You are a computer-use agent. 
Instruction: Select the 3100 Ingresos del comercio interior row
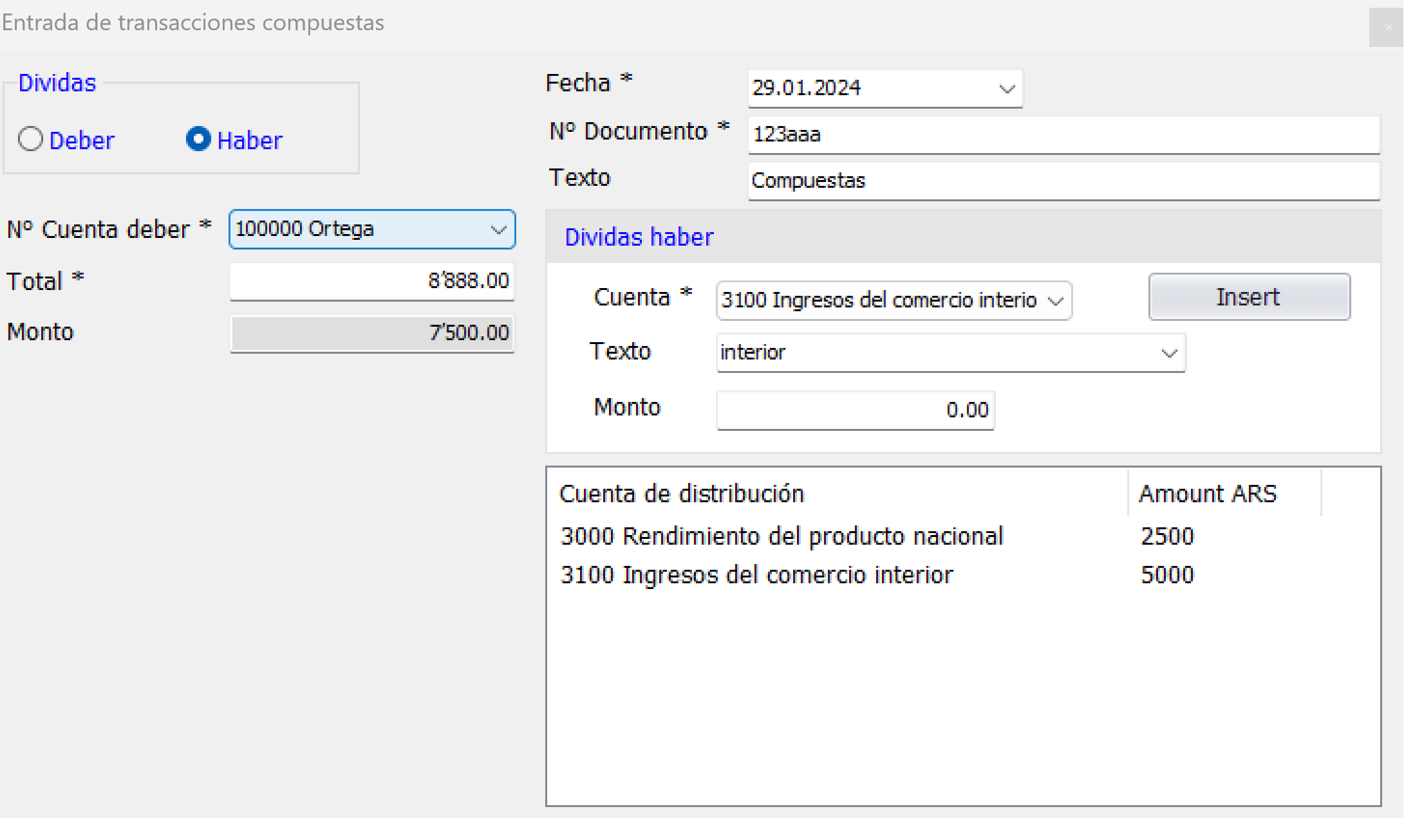coord(756,575)
